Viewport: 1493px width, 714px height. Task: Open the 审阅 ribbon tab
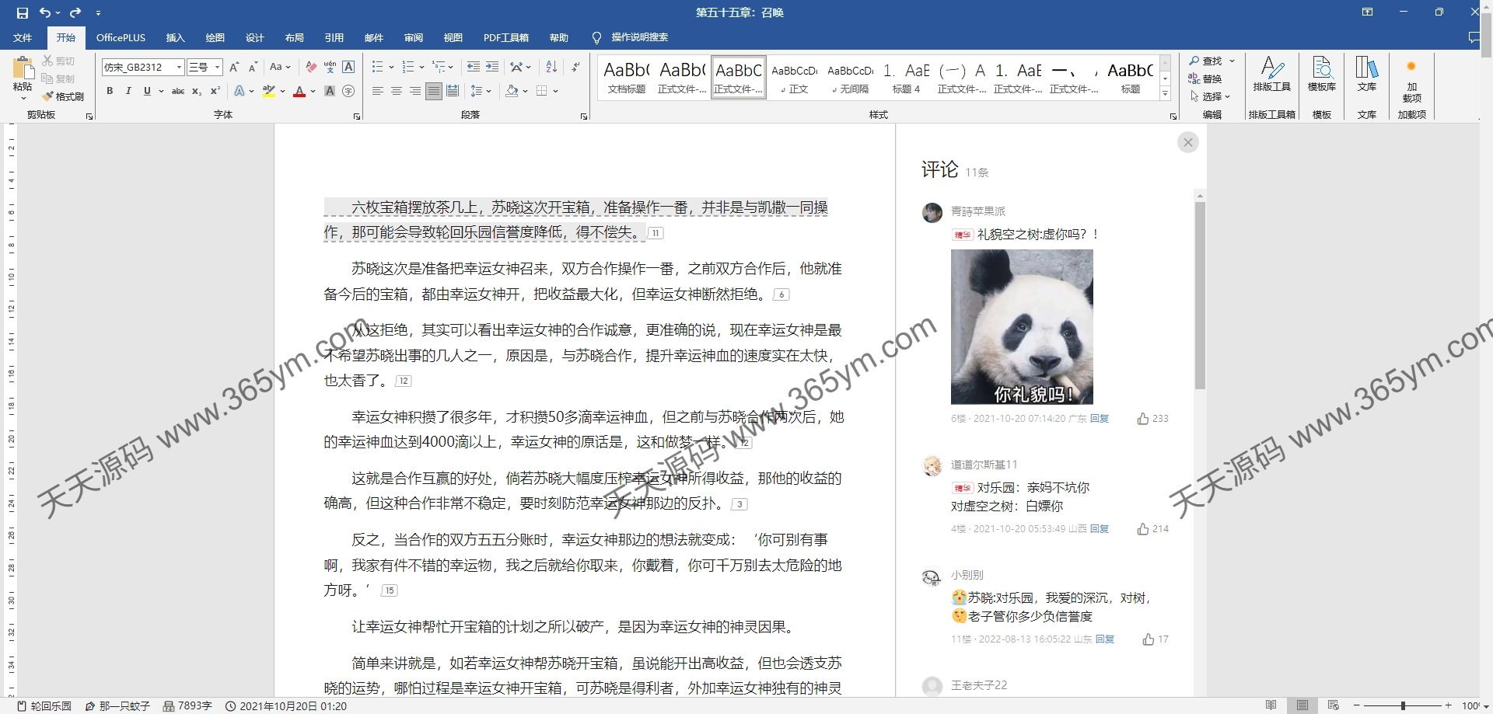coord(414,37)
